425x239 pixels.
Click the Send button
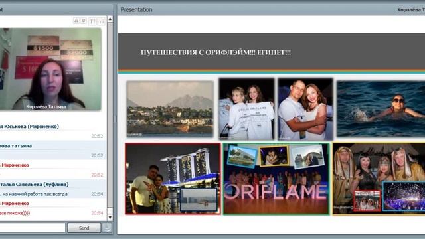84,228
